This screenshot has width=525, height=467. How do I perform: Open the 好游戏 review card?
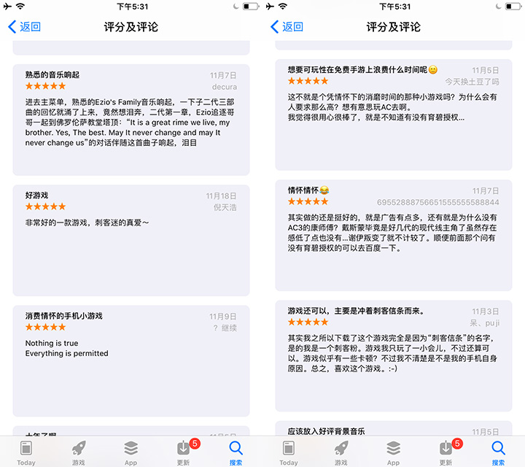pos(131,240)
